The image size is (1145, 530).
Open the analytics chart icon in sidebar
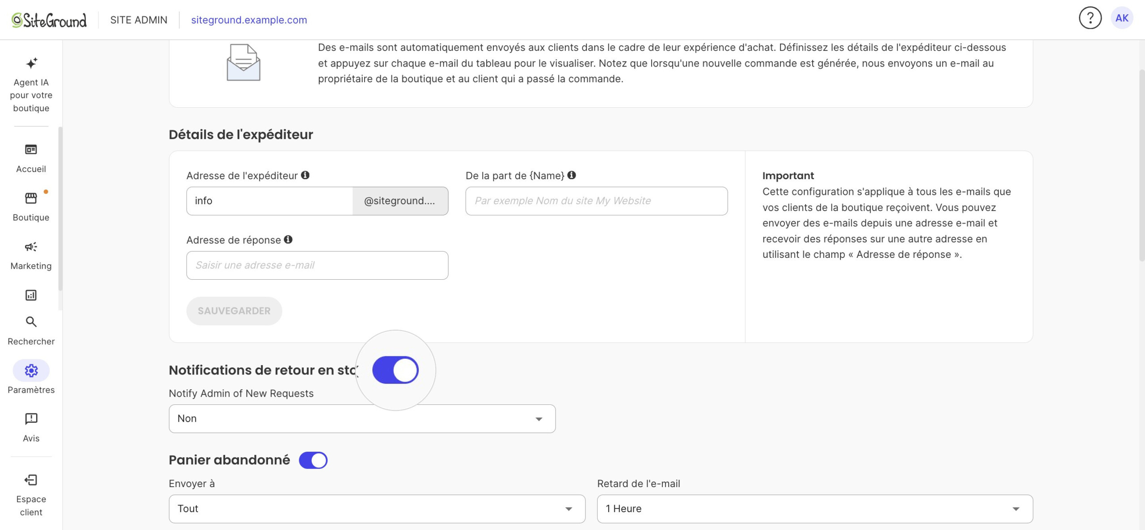point(31,295)
